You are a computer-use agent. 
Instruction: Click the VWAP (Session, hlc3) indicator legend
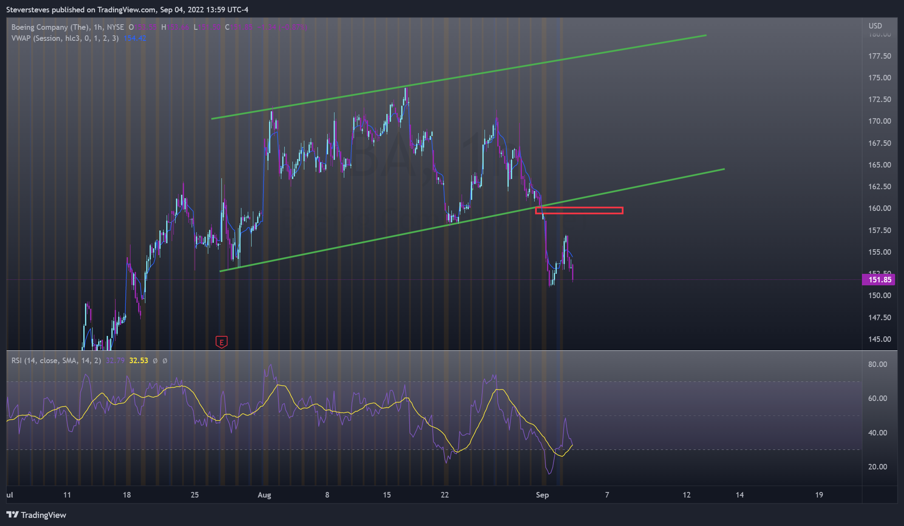65,38
